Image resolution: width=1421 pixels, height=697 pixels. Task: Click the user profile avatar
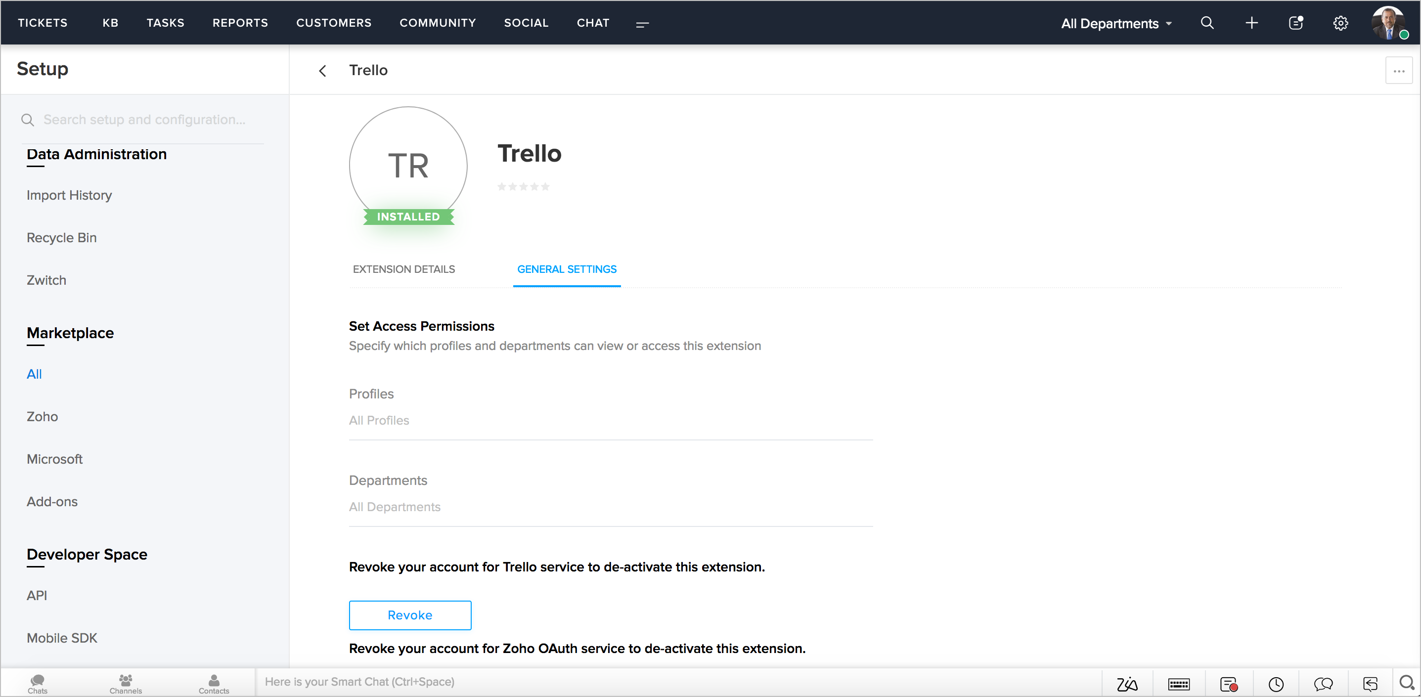coord(1388,23)
